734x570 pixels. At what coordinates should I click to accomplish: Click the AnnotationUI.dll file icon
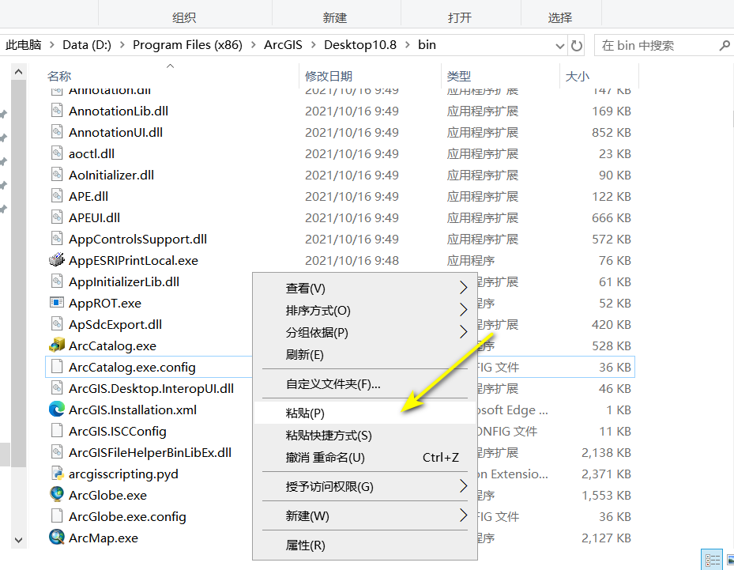click(57, 131)
